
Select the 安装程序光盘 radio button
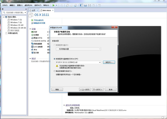pyautogui.click(x=54, y=45)
